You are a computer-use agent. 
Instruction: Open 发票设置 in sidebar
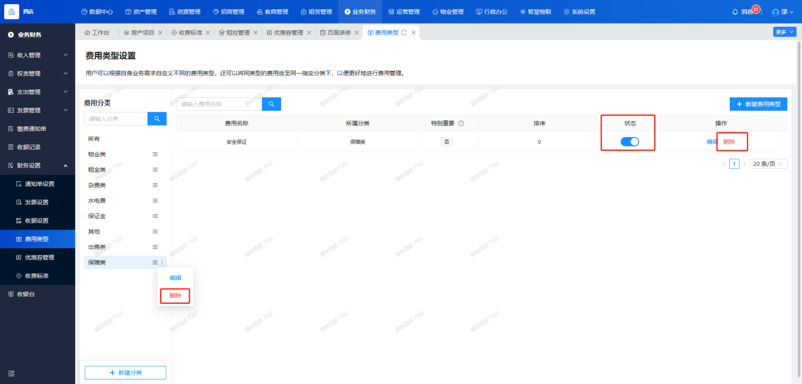[x=37, y=202]
